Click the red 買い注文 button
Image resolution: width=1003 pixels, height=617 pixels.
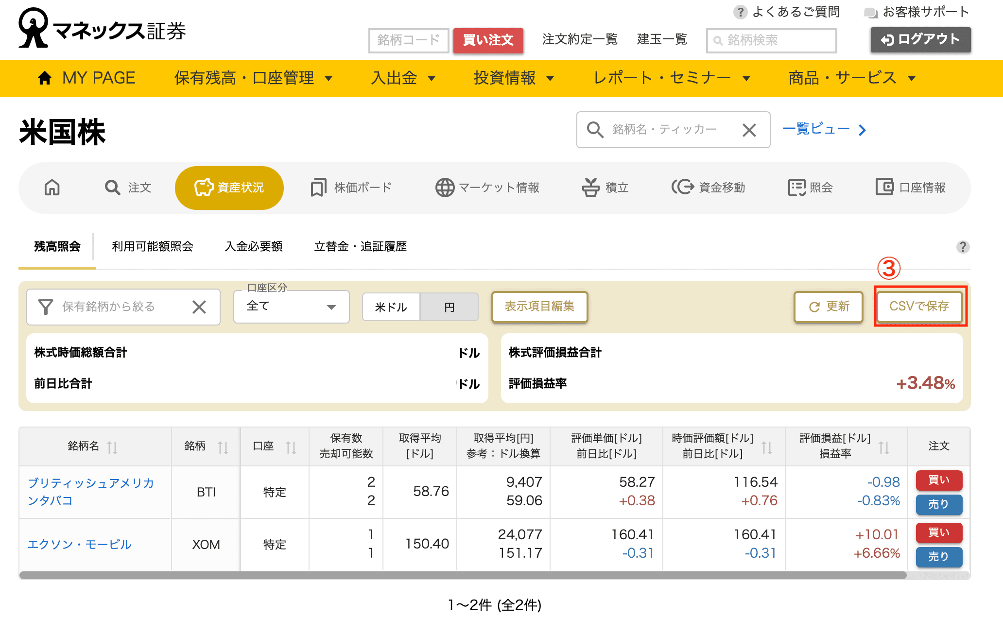[488, 40]
